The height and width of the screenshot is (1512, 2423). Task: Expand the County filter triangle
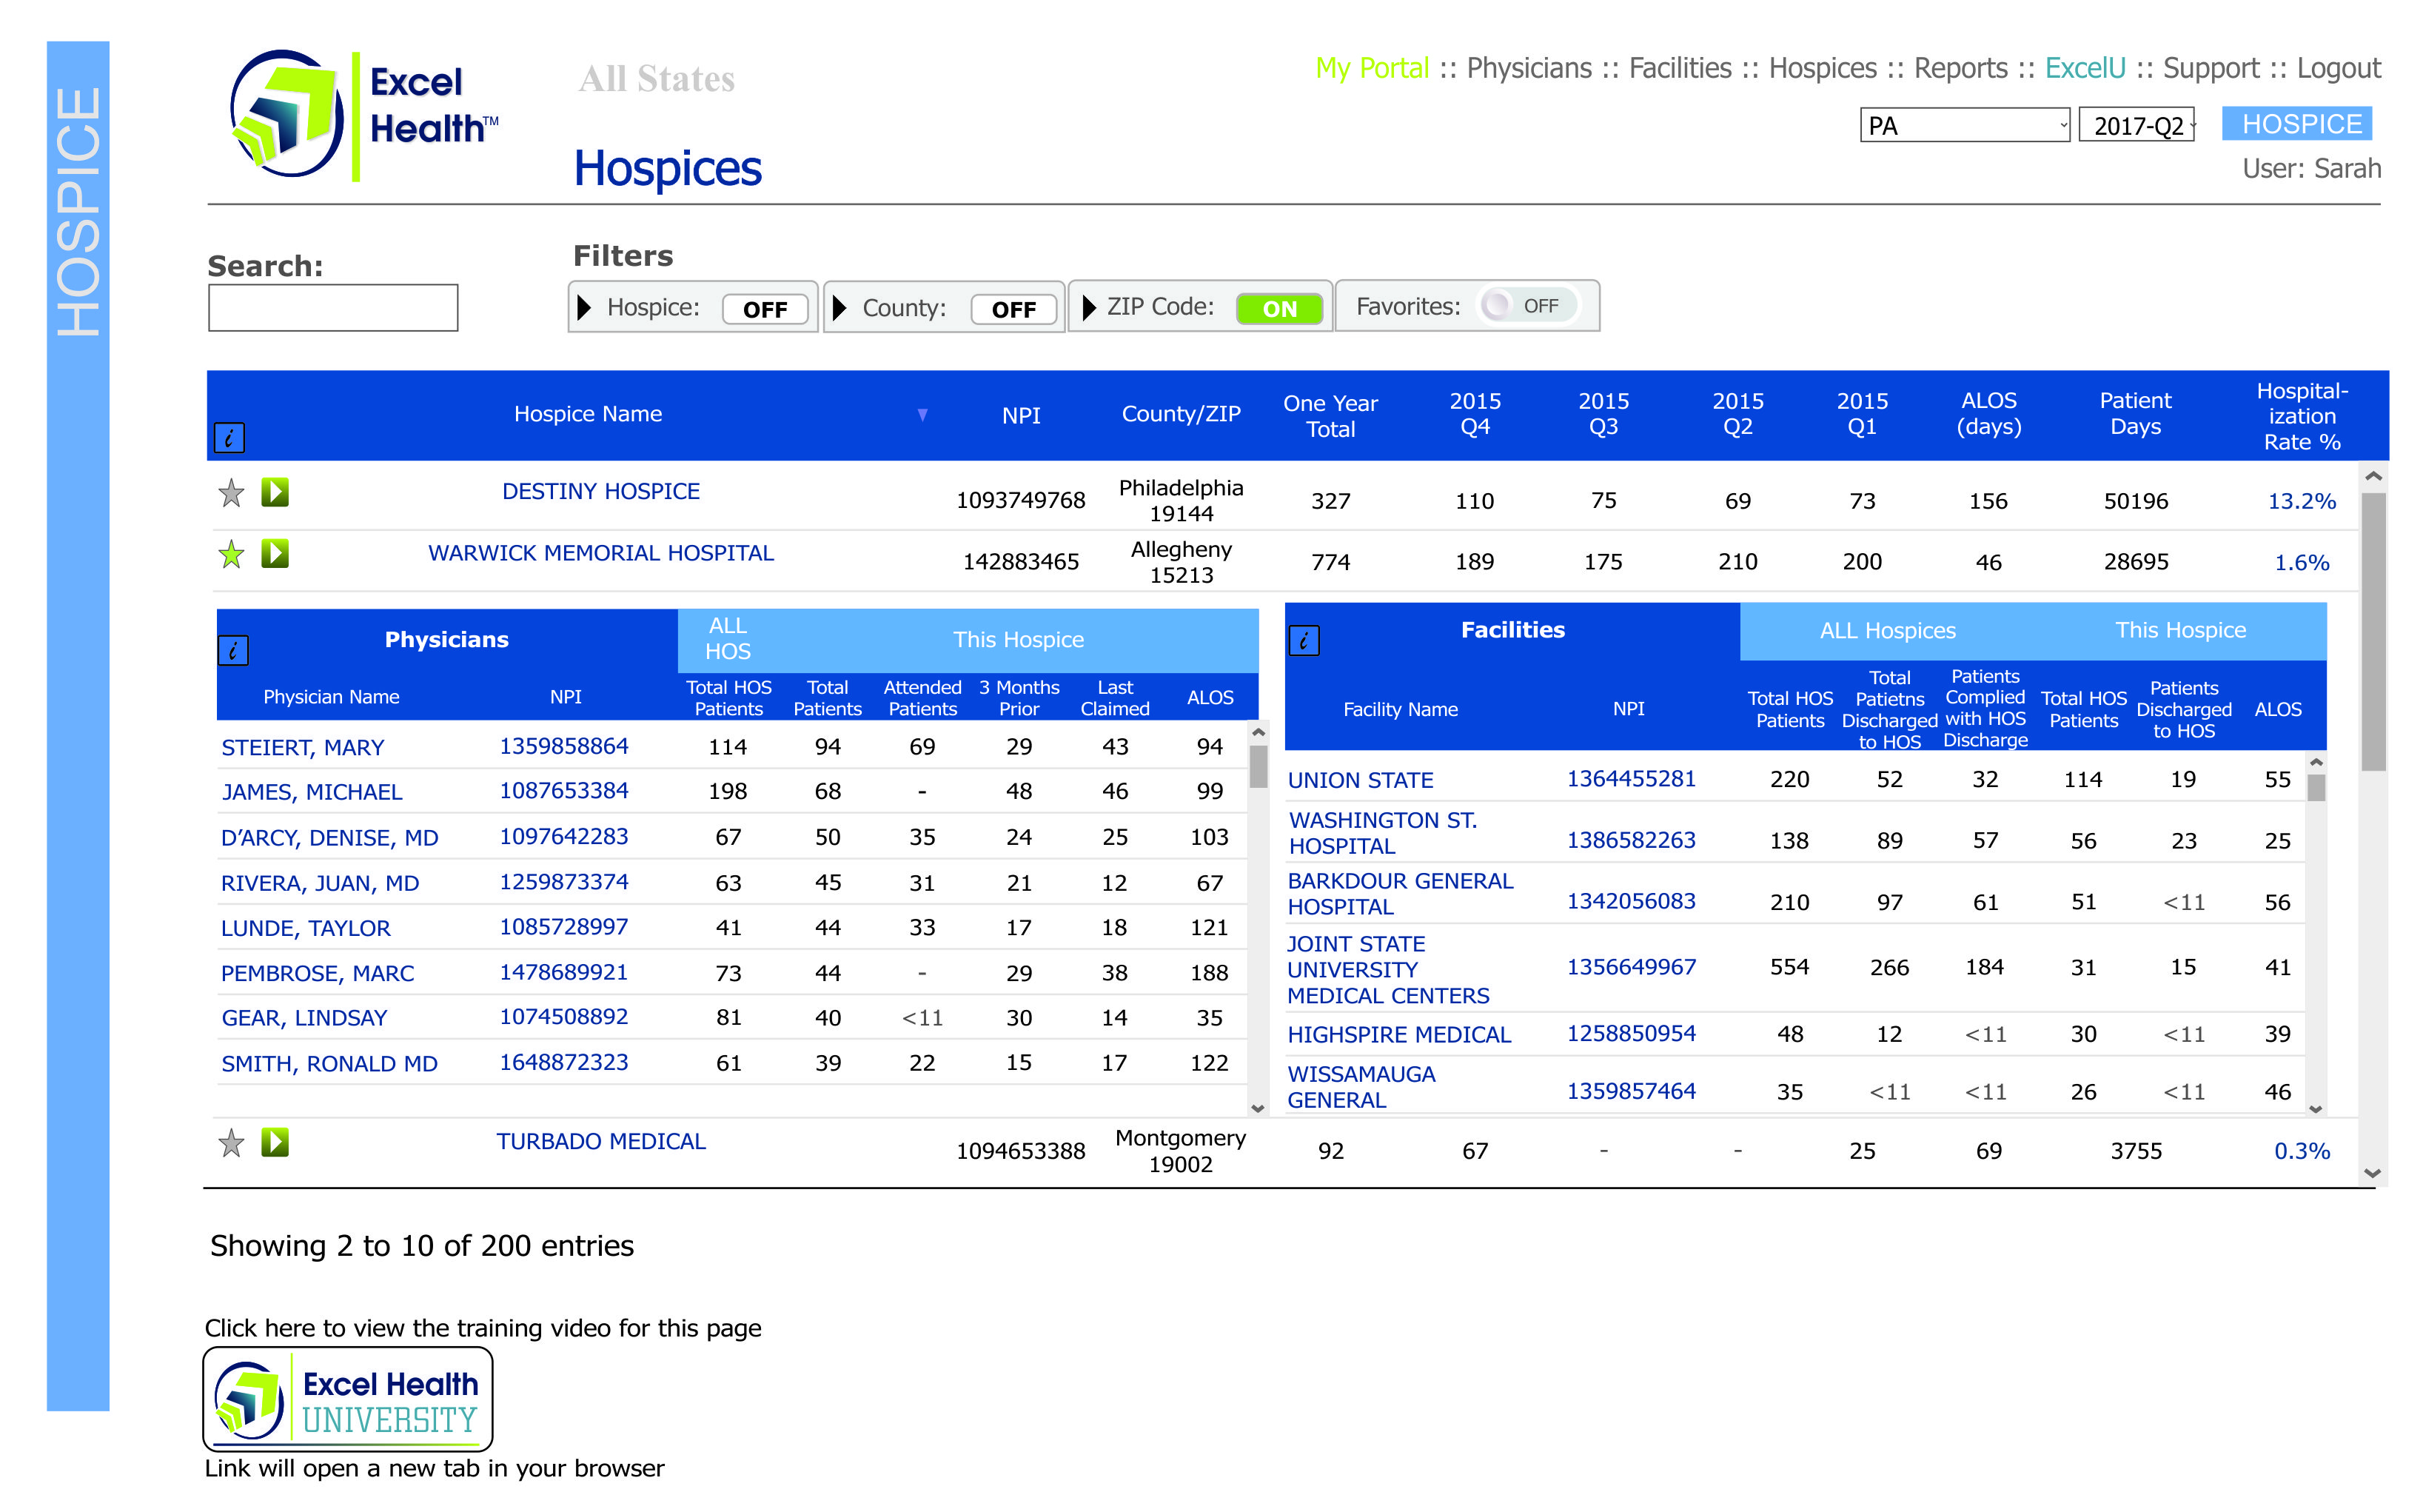pos(839,308)
